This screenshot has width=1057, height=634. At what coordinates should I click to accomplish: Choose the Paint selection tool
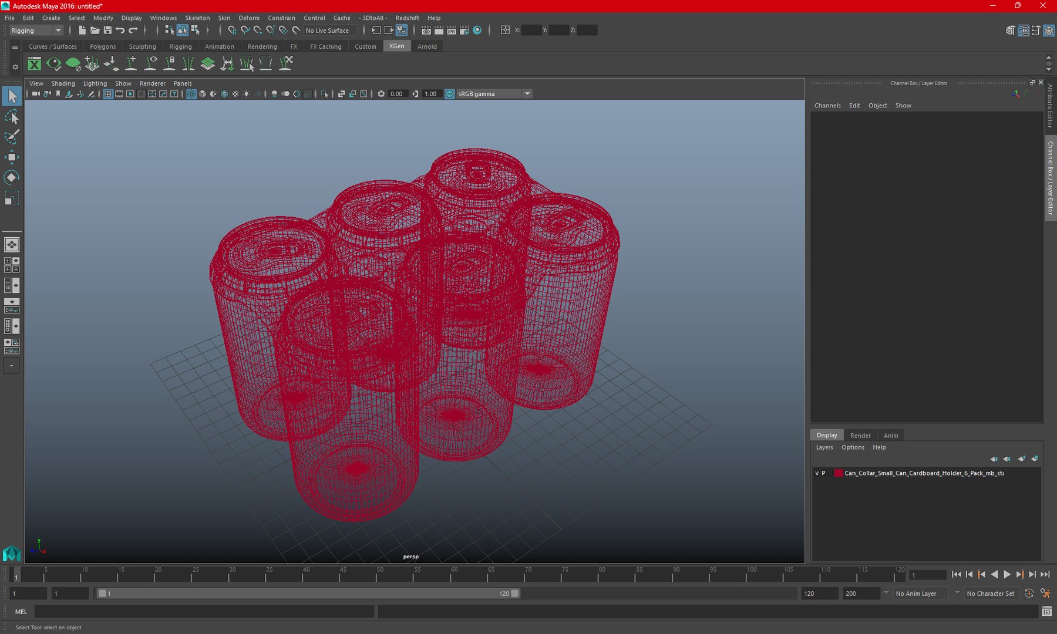[12, 137]
